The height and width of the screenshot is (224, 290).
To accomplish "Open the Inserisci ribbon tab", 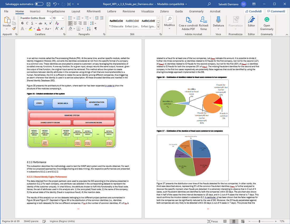I will (35, 11).
